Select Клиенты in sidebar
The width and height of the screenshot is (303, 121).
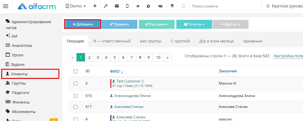coord(30,74)
